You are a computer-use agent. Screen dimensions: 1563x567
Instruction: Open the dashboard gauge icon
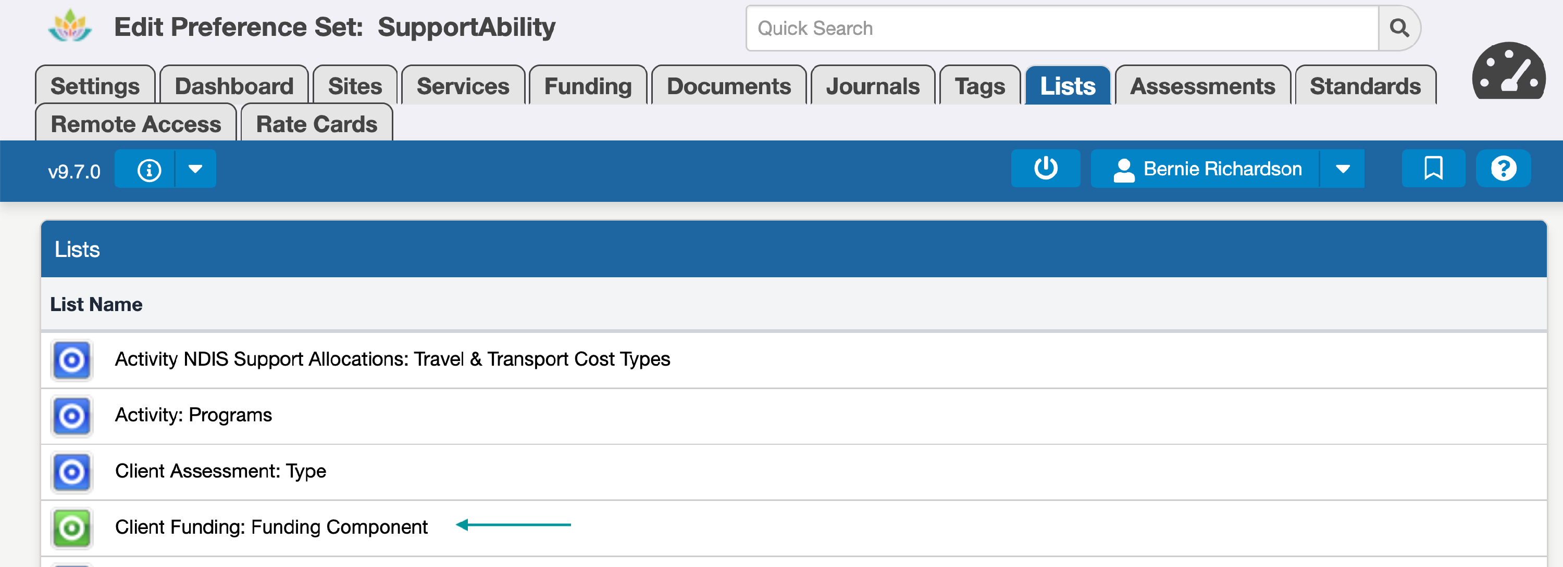coord(1508,71)
